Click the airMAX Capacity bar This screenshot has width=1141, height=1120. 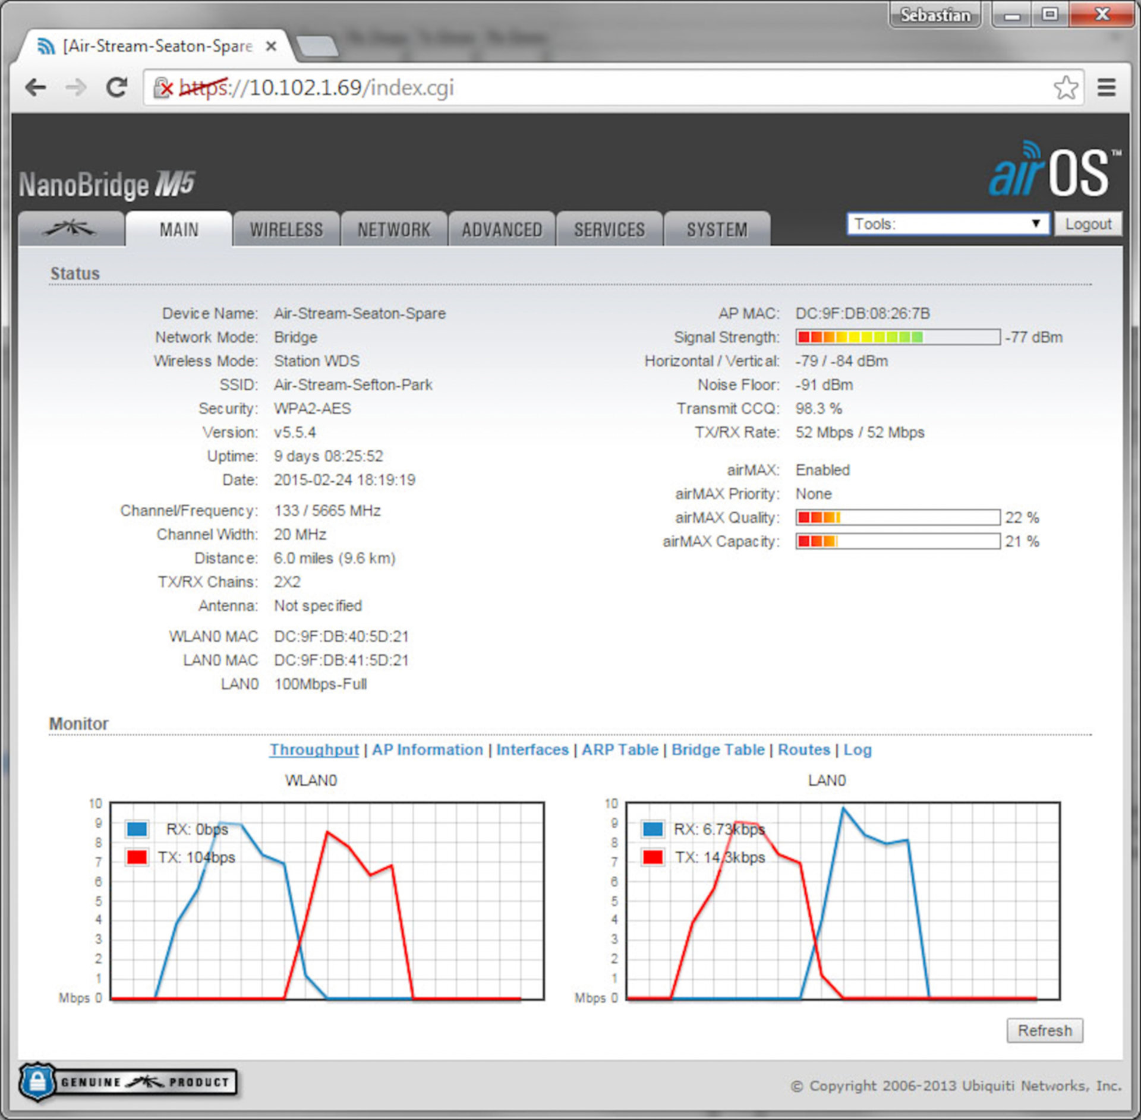898,541
